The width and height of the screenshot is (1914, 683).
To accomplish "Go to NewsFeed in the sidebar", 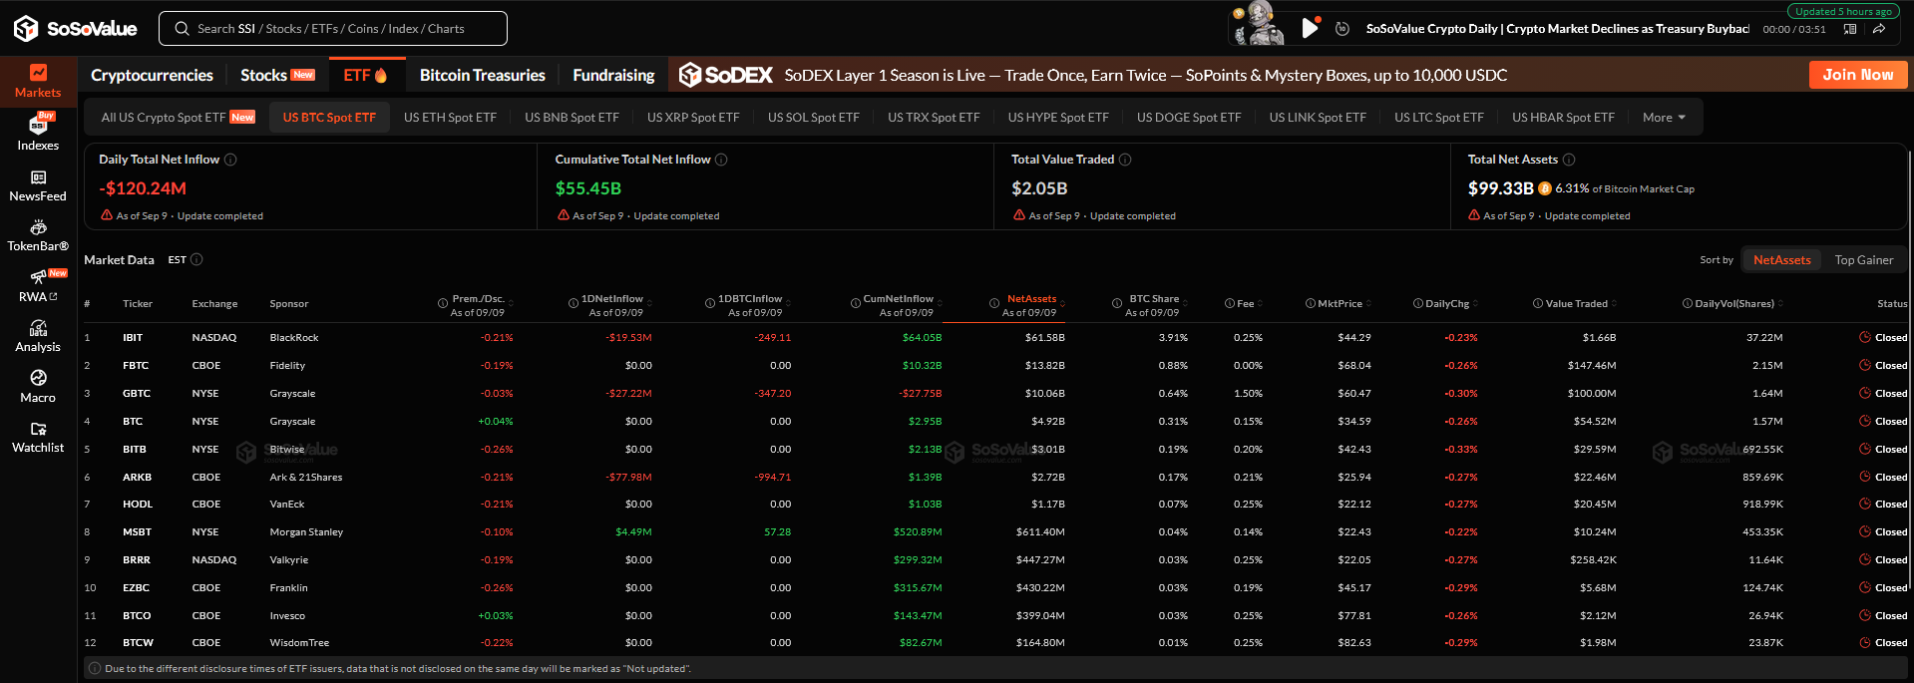I will tap(38, 185).
